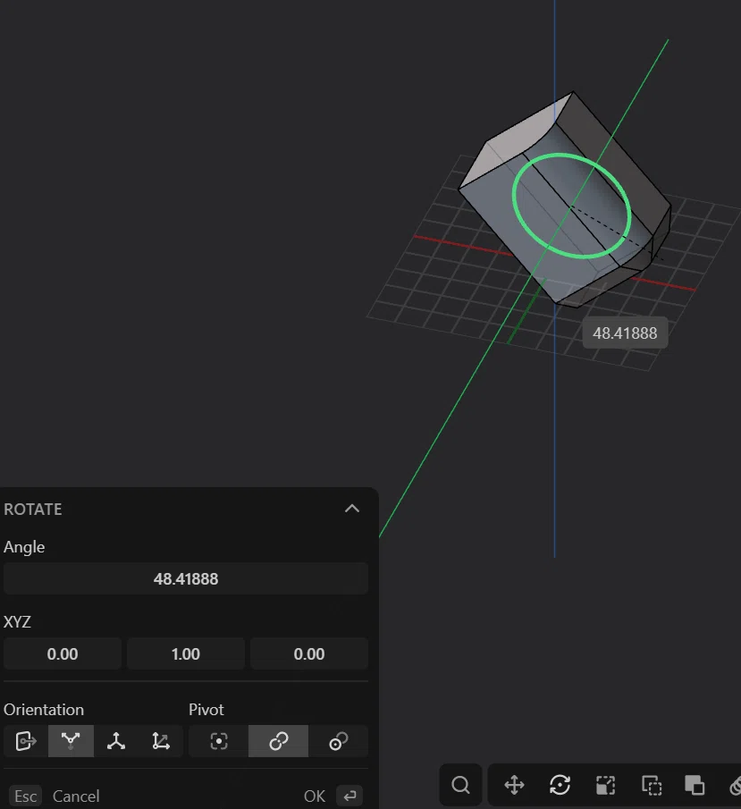The height and width of the screenshot is (809, 741).
Task: Click the overlapping squares boolean tool icon
Action: tap(695, 785)
